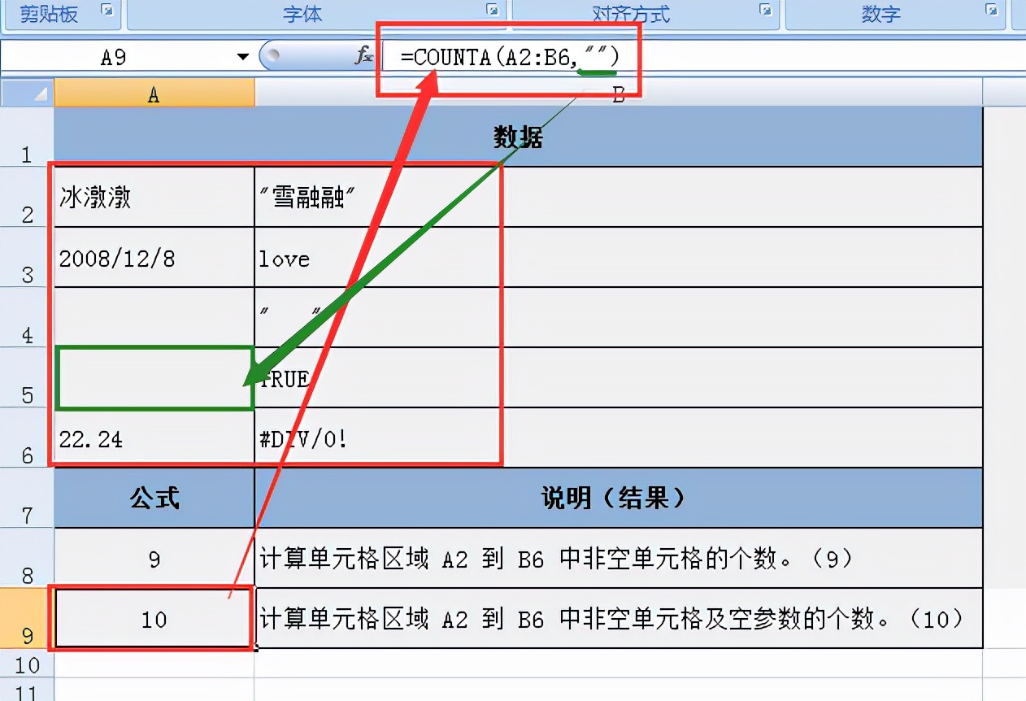Open the Font group dialog launcher

pos(493,10)
